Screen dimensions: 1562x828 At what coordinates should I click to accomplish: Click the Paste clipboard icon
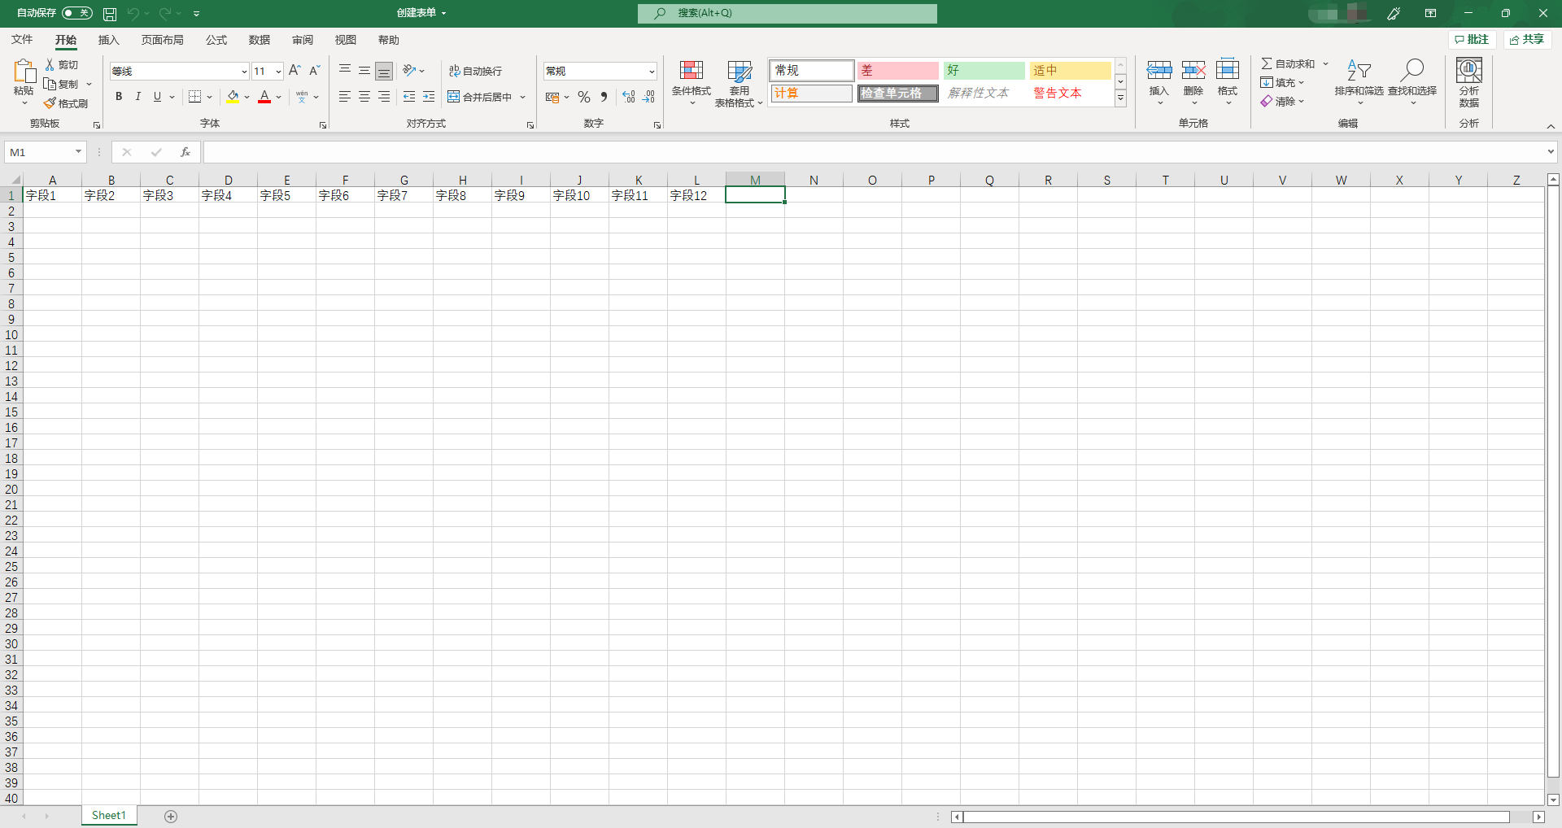24,71
